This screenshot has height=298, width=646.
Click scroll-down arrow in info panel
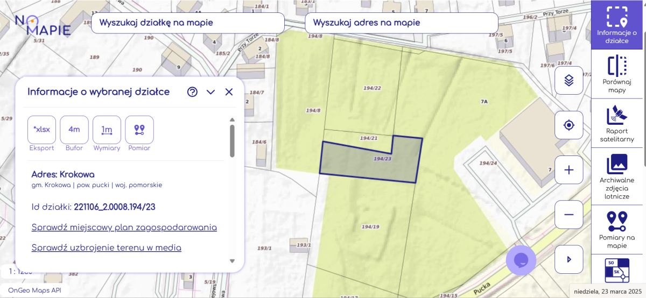pyautogui.click(x=232, y=261)
